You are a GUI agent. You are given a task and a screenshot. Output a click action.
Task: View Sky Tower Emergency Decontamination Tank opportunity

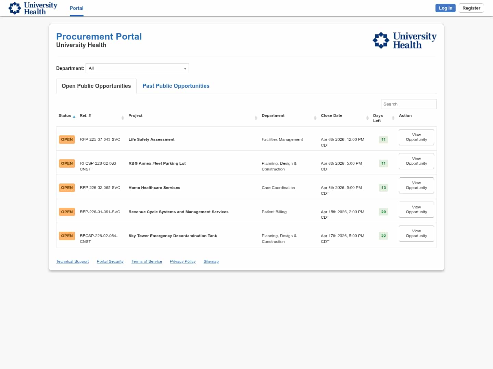point(416,233)
